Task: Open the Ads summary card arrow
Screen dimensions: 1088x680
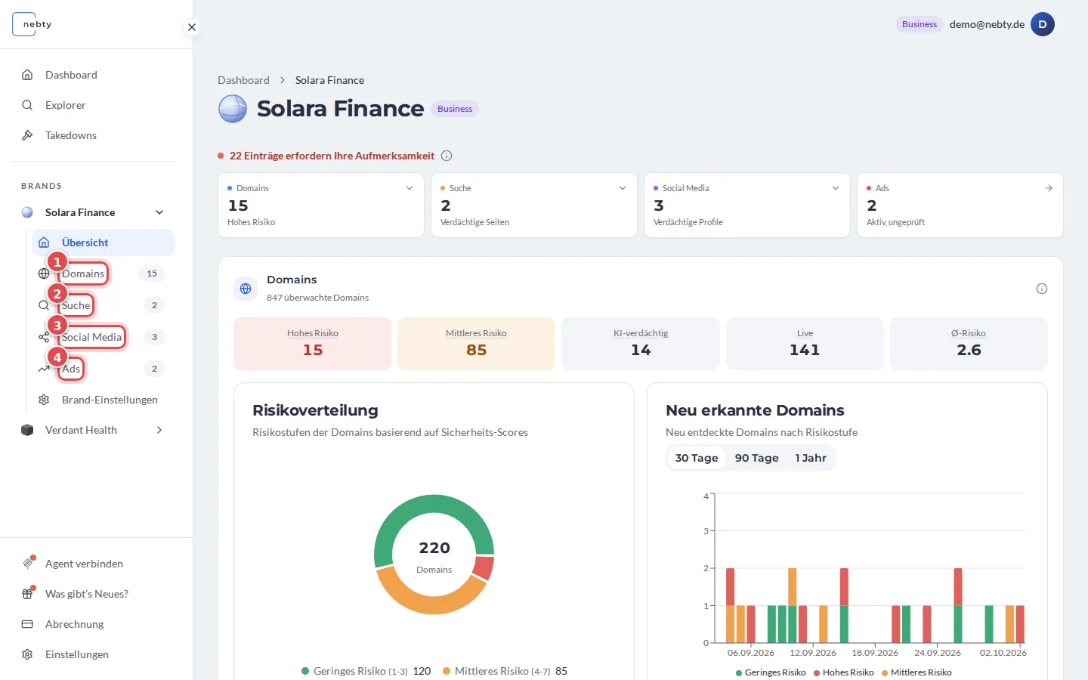Action: click(1049, 188)
